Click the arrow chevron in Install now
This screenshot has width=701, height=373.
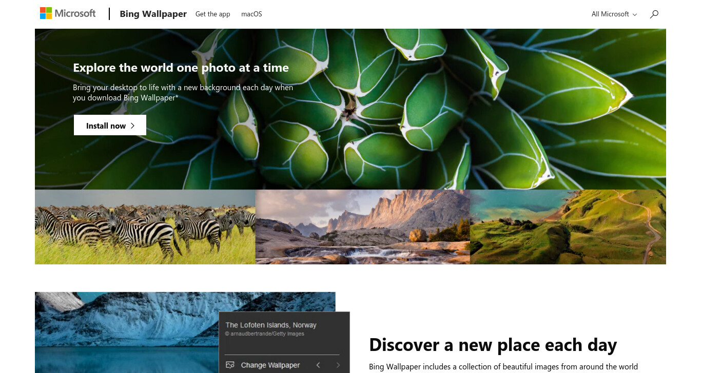132,126
